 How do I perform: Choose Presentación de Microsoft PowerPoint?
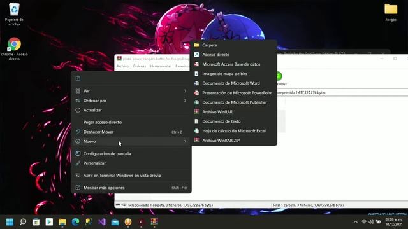pos(234,93)
